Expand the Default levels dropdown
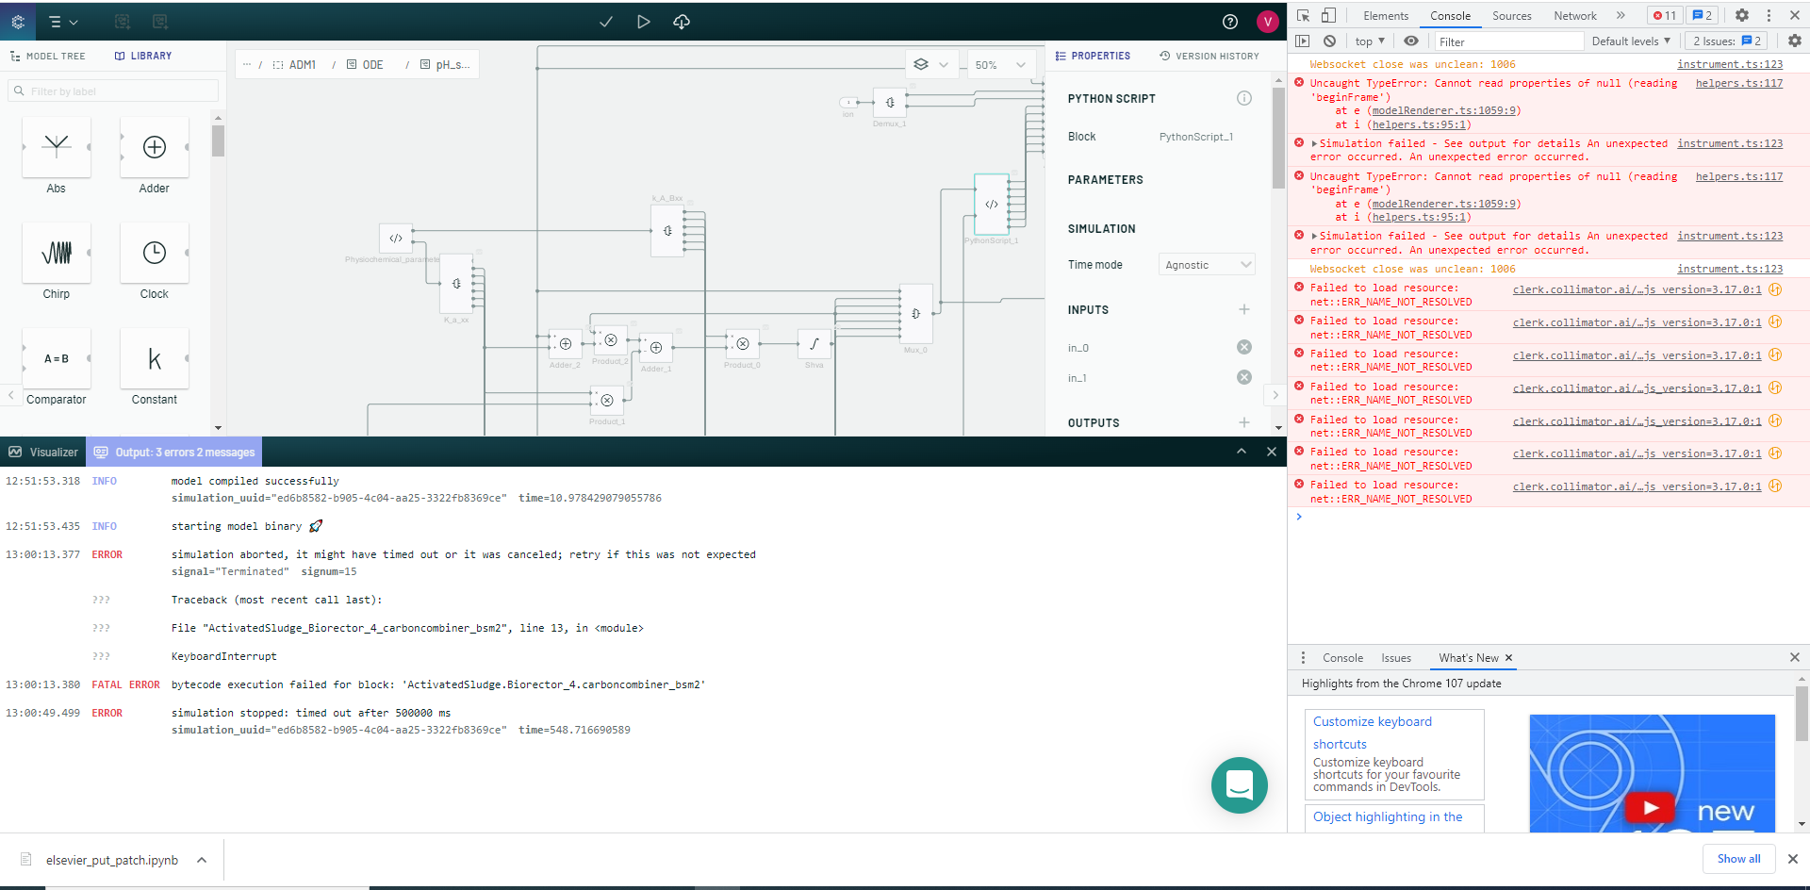The width and height of the screenshot is (1810, 890). pos(1631,41)
